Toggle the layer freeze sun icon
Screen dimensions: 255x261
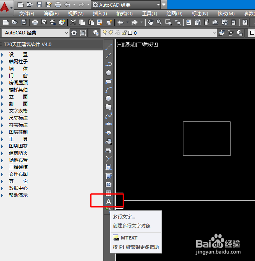(x=111, y=32)
